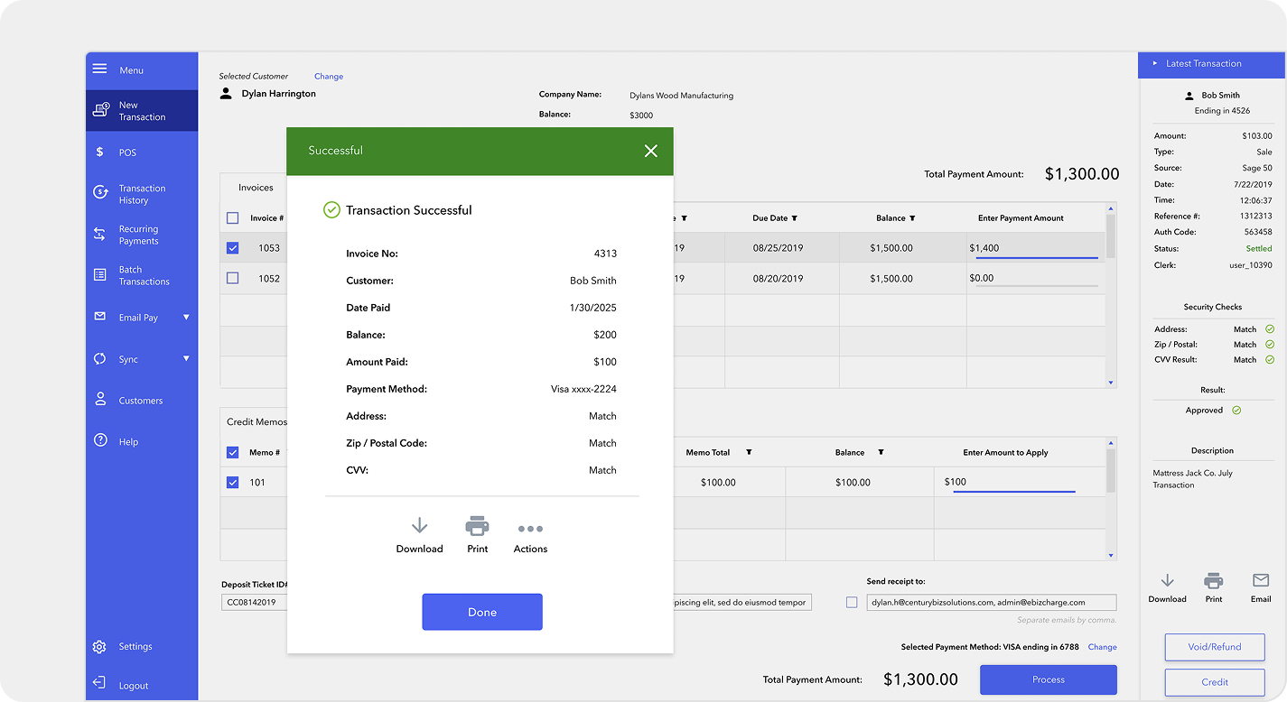The height and width of the screenshot is (702, 1287).
Task: Sort by Due Date column arrow
Action: coord(794,218)
